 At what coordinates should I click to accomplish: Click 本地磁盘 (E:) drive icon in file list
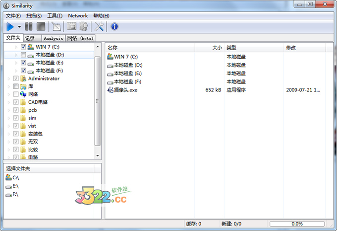[110, 74]
